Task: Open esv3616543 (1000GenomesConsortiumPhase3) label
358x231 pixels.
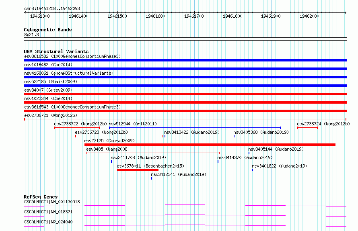Action: pyautogui.click(x=72, y=107)
